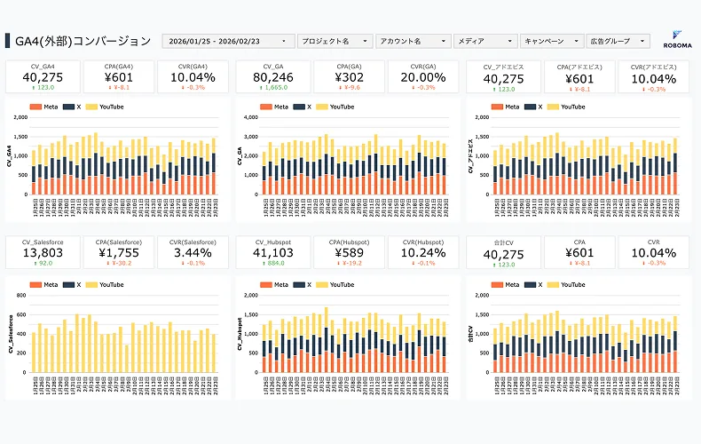Expand the 広告グループ filter dropdown
This screenshot has width=701, height=444.
coord(618,41)
